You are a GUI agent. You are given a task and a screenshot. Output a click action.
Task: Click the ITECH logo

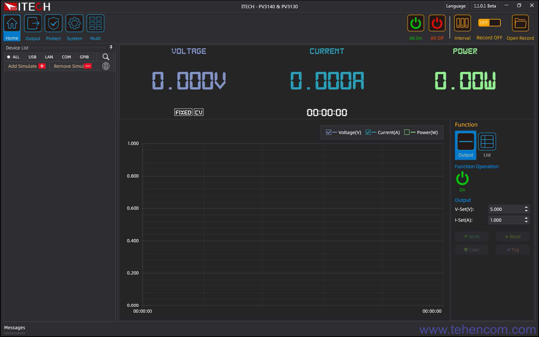27,7
